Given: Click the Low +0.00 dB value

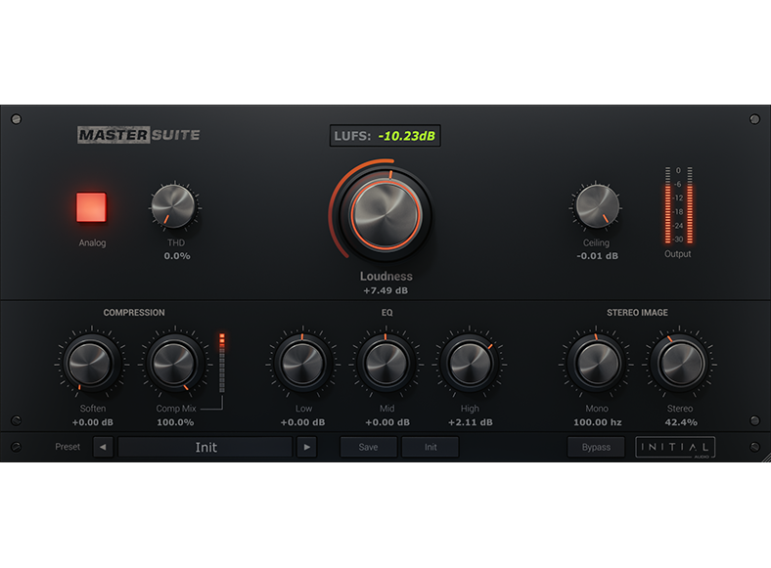Looking at the screenshot, I should pos(303,422).
